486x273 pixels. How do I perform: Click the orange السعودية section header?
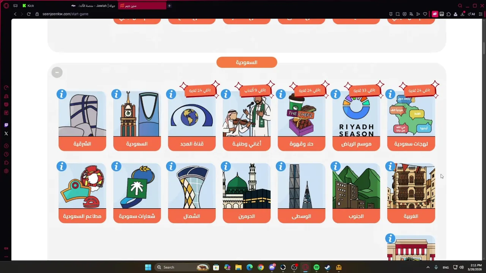pyautogui.click(x=247, y=62)
